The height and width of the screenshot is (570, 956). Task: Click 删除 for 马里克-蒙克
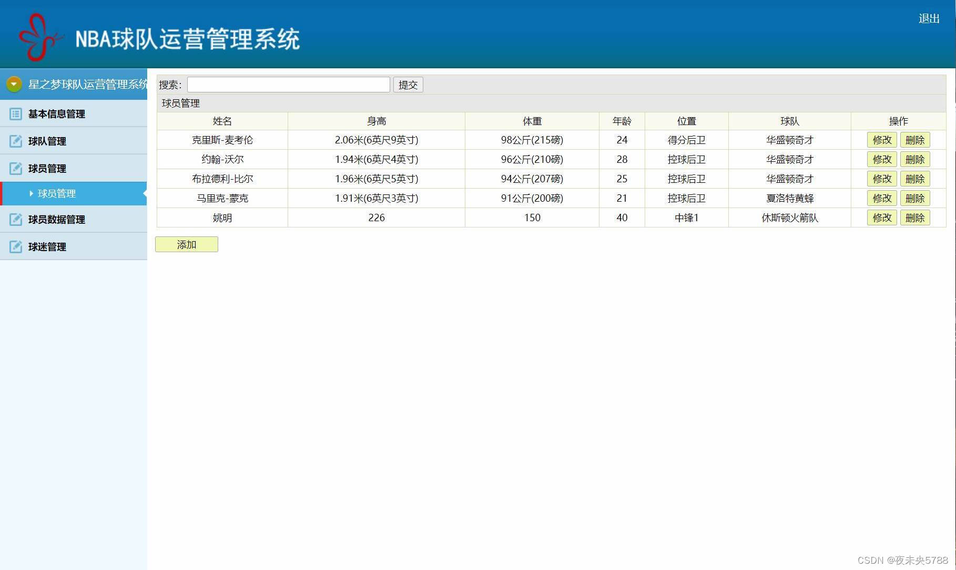(x=915, y=198)
